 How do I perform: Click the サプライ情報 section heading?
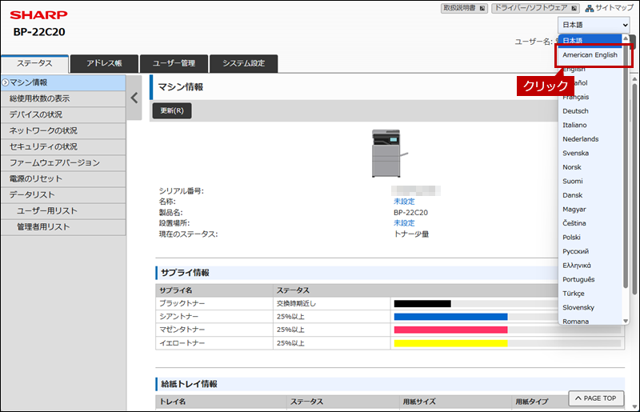pyautogui.click(x=185, y=273)
